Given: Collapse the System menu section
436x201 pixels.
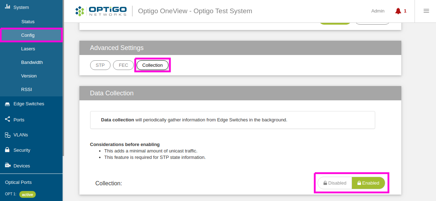Looking at the screenshot, I should [x=21, y=7].
